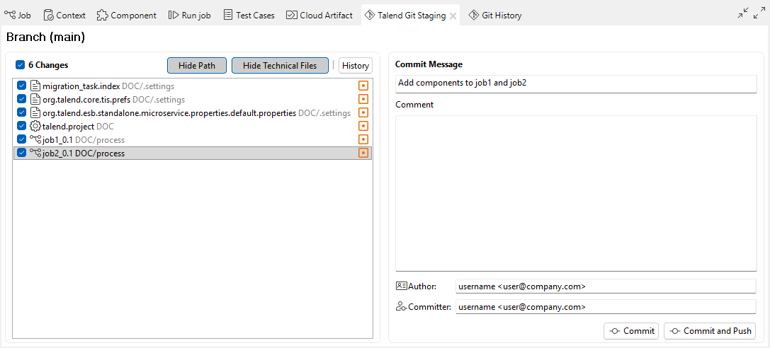Uncheck the job2_0.1 checkbox

tap(21, 153)
